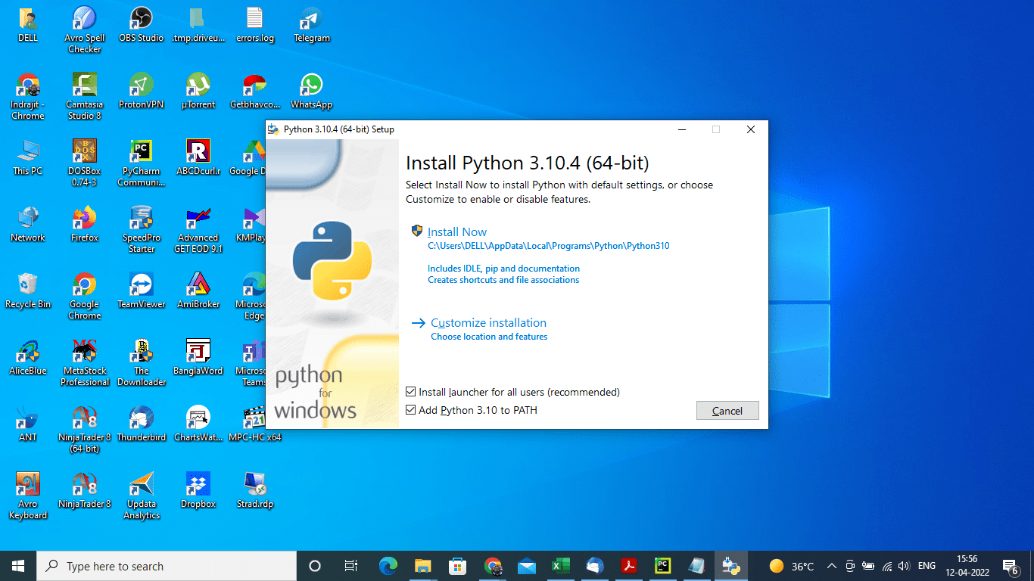
Task: Open the ENG language switcher
Action: (x=926, y=565)
